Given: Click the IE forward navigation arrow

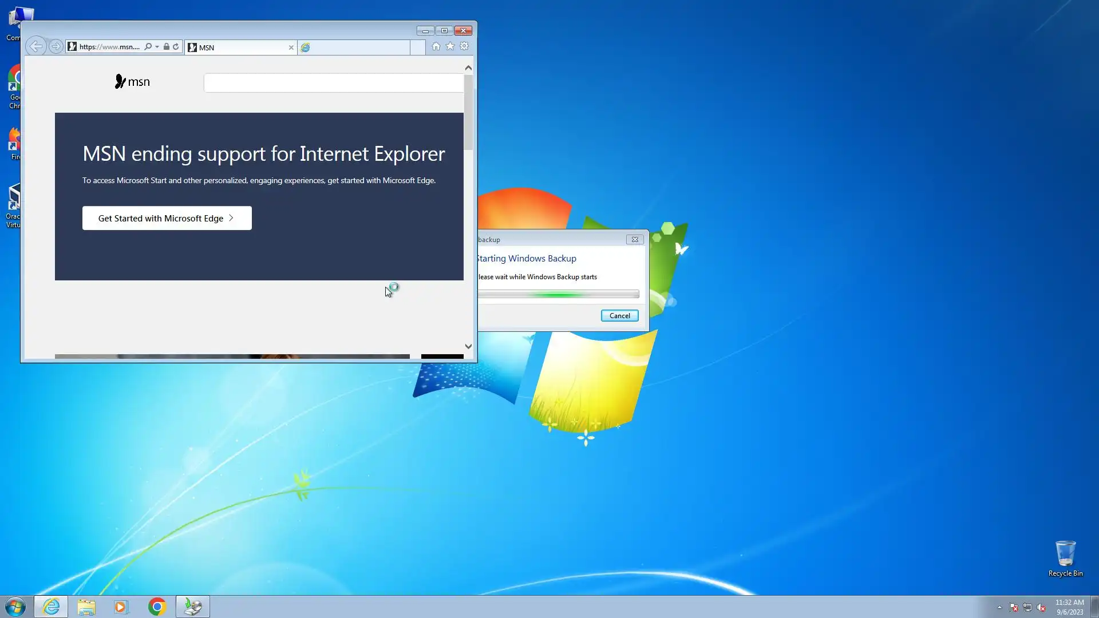Looking at the screenshot, I should [56, 46].
